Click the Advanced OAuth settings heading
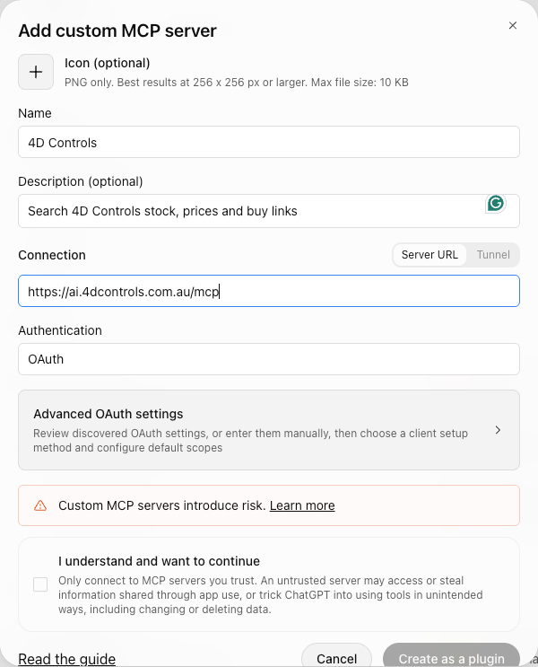 pyautogui.click(x=108, y=414)
